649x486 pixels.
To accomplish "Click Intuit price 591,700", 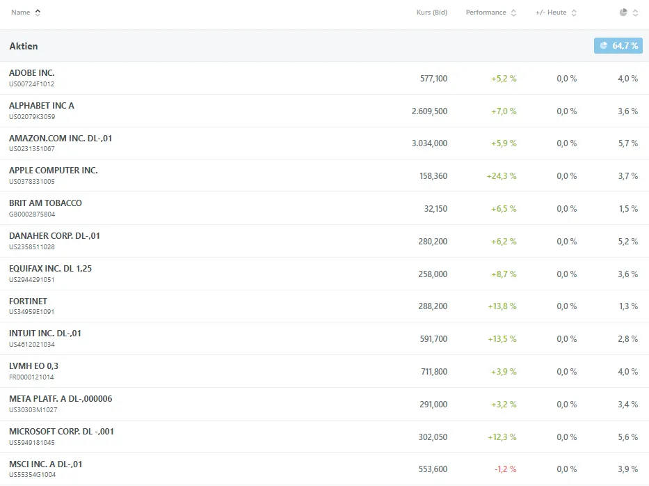I will click(434, 339).
